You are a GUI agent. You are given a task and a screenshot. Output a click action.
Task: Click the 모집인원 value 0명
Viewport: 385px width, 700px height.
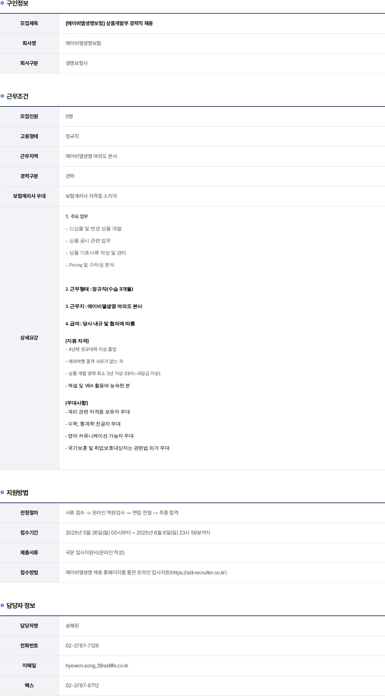pyautogui.click(x=69, y=117)
